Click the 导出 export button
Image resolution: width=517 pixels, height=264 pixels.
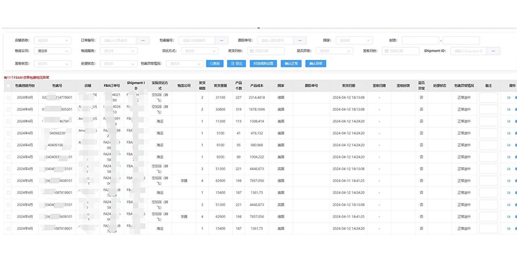[236, 63]
